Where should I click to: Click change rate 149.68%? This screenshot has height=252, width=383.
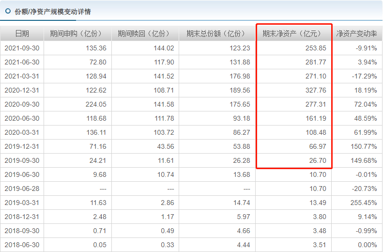pos(364,160)
